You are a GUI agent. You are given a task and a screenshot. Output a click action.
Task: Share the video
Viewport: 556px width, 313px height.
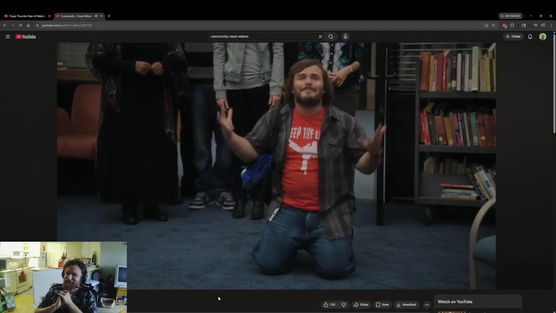pyautogui.click(x=361, y=305)
